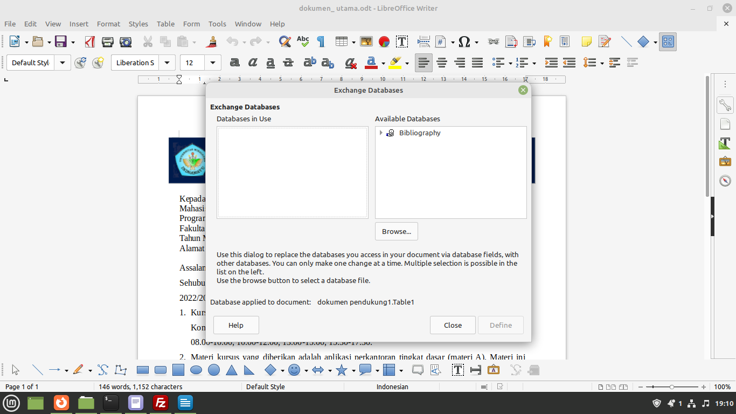Click Export as PDF icon
Viewport: 736px width, 414px height.
tap(90, 42)
